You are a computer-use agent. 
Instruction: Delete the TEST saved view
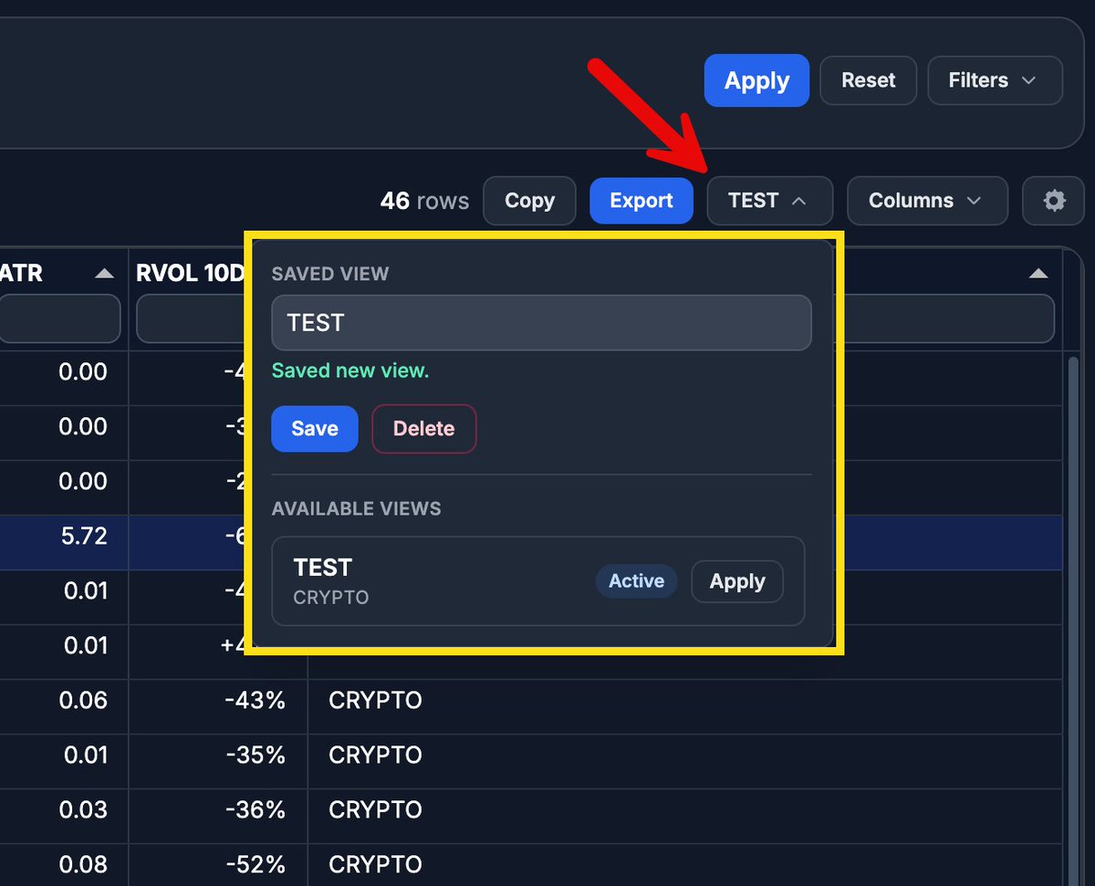tap(423, 429)
